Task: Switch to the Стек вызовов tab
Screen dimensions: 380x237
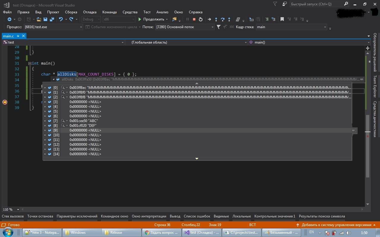Action: [x=13, y=216]
